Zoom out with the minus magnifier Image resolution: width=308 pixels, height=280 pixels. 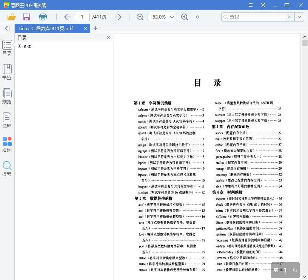click(x=140, y=17)
